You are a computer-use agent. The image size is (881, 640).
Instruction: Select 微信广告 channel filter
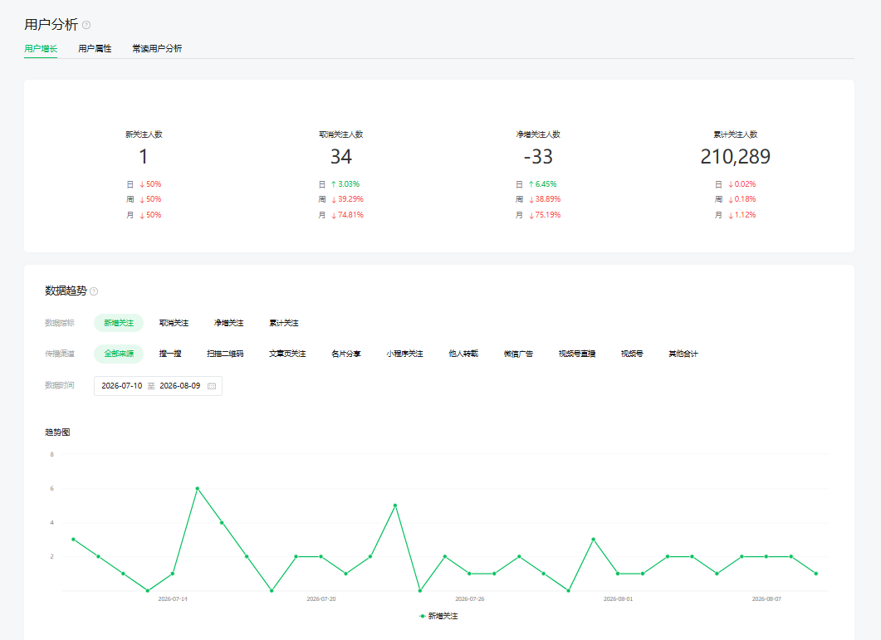(518, 354)
